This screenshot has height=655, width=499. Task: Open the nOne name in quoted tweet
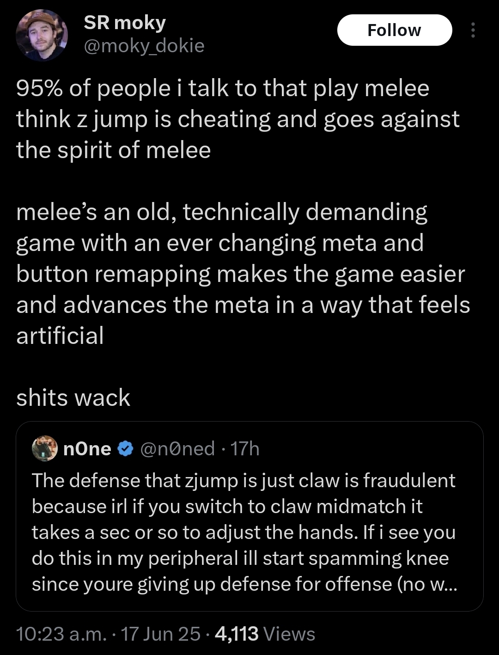[87, 448]
